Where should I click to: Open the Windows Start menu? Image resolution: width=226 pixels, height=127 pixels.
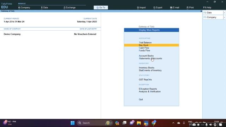tap(72, 123)
